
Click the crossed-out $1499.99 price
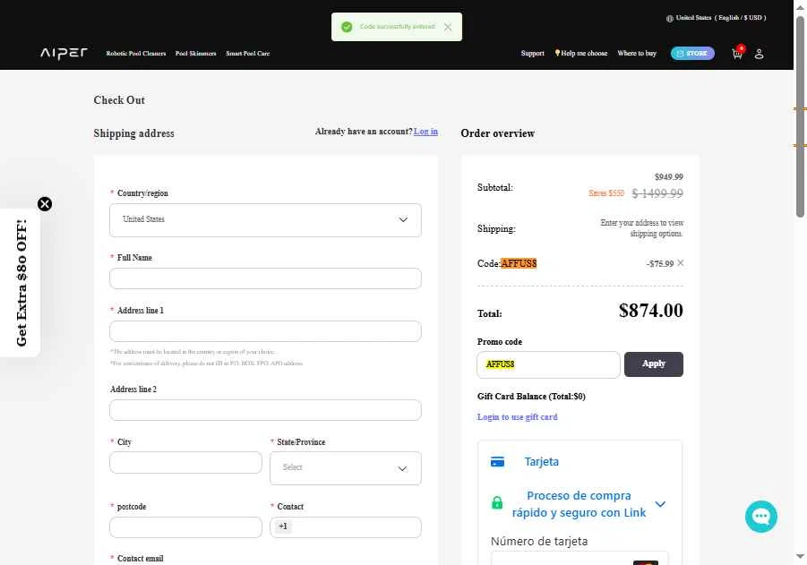657,193
